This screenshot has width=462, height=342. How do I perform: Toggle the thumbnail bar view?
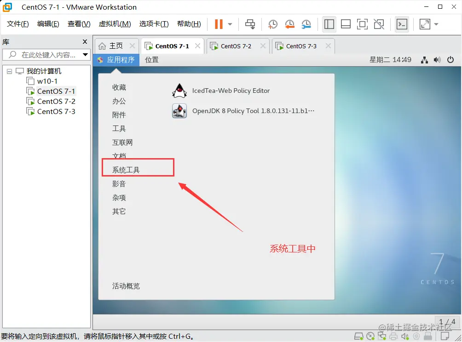click(x=346, y=24)
